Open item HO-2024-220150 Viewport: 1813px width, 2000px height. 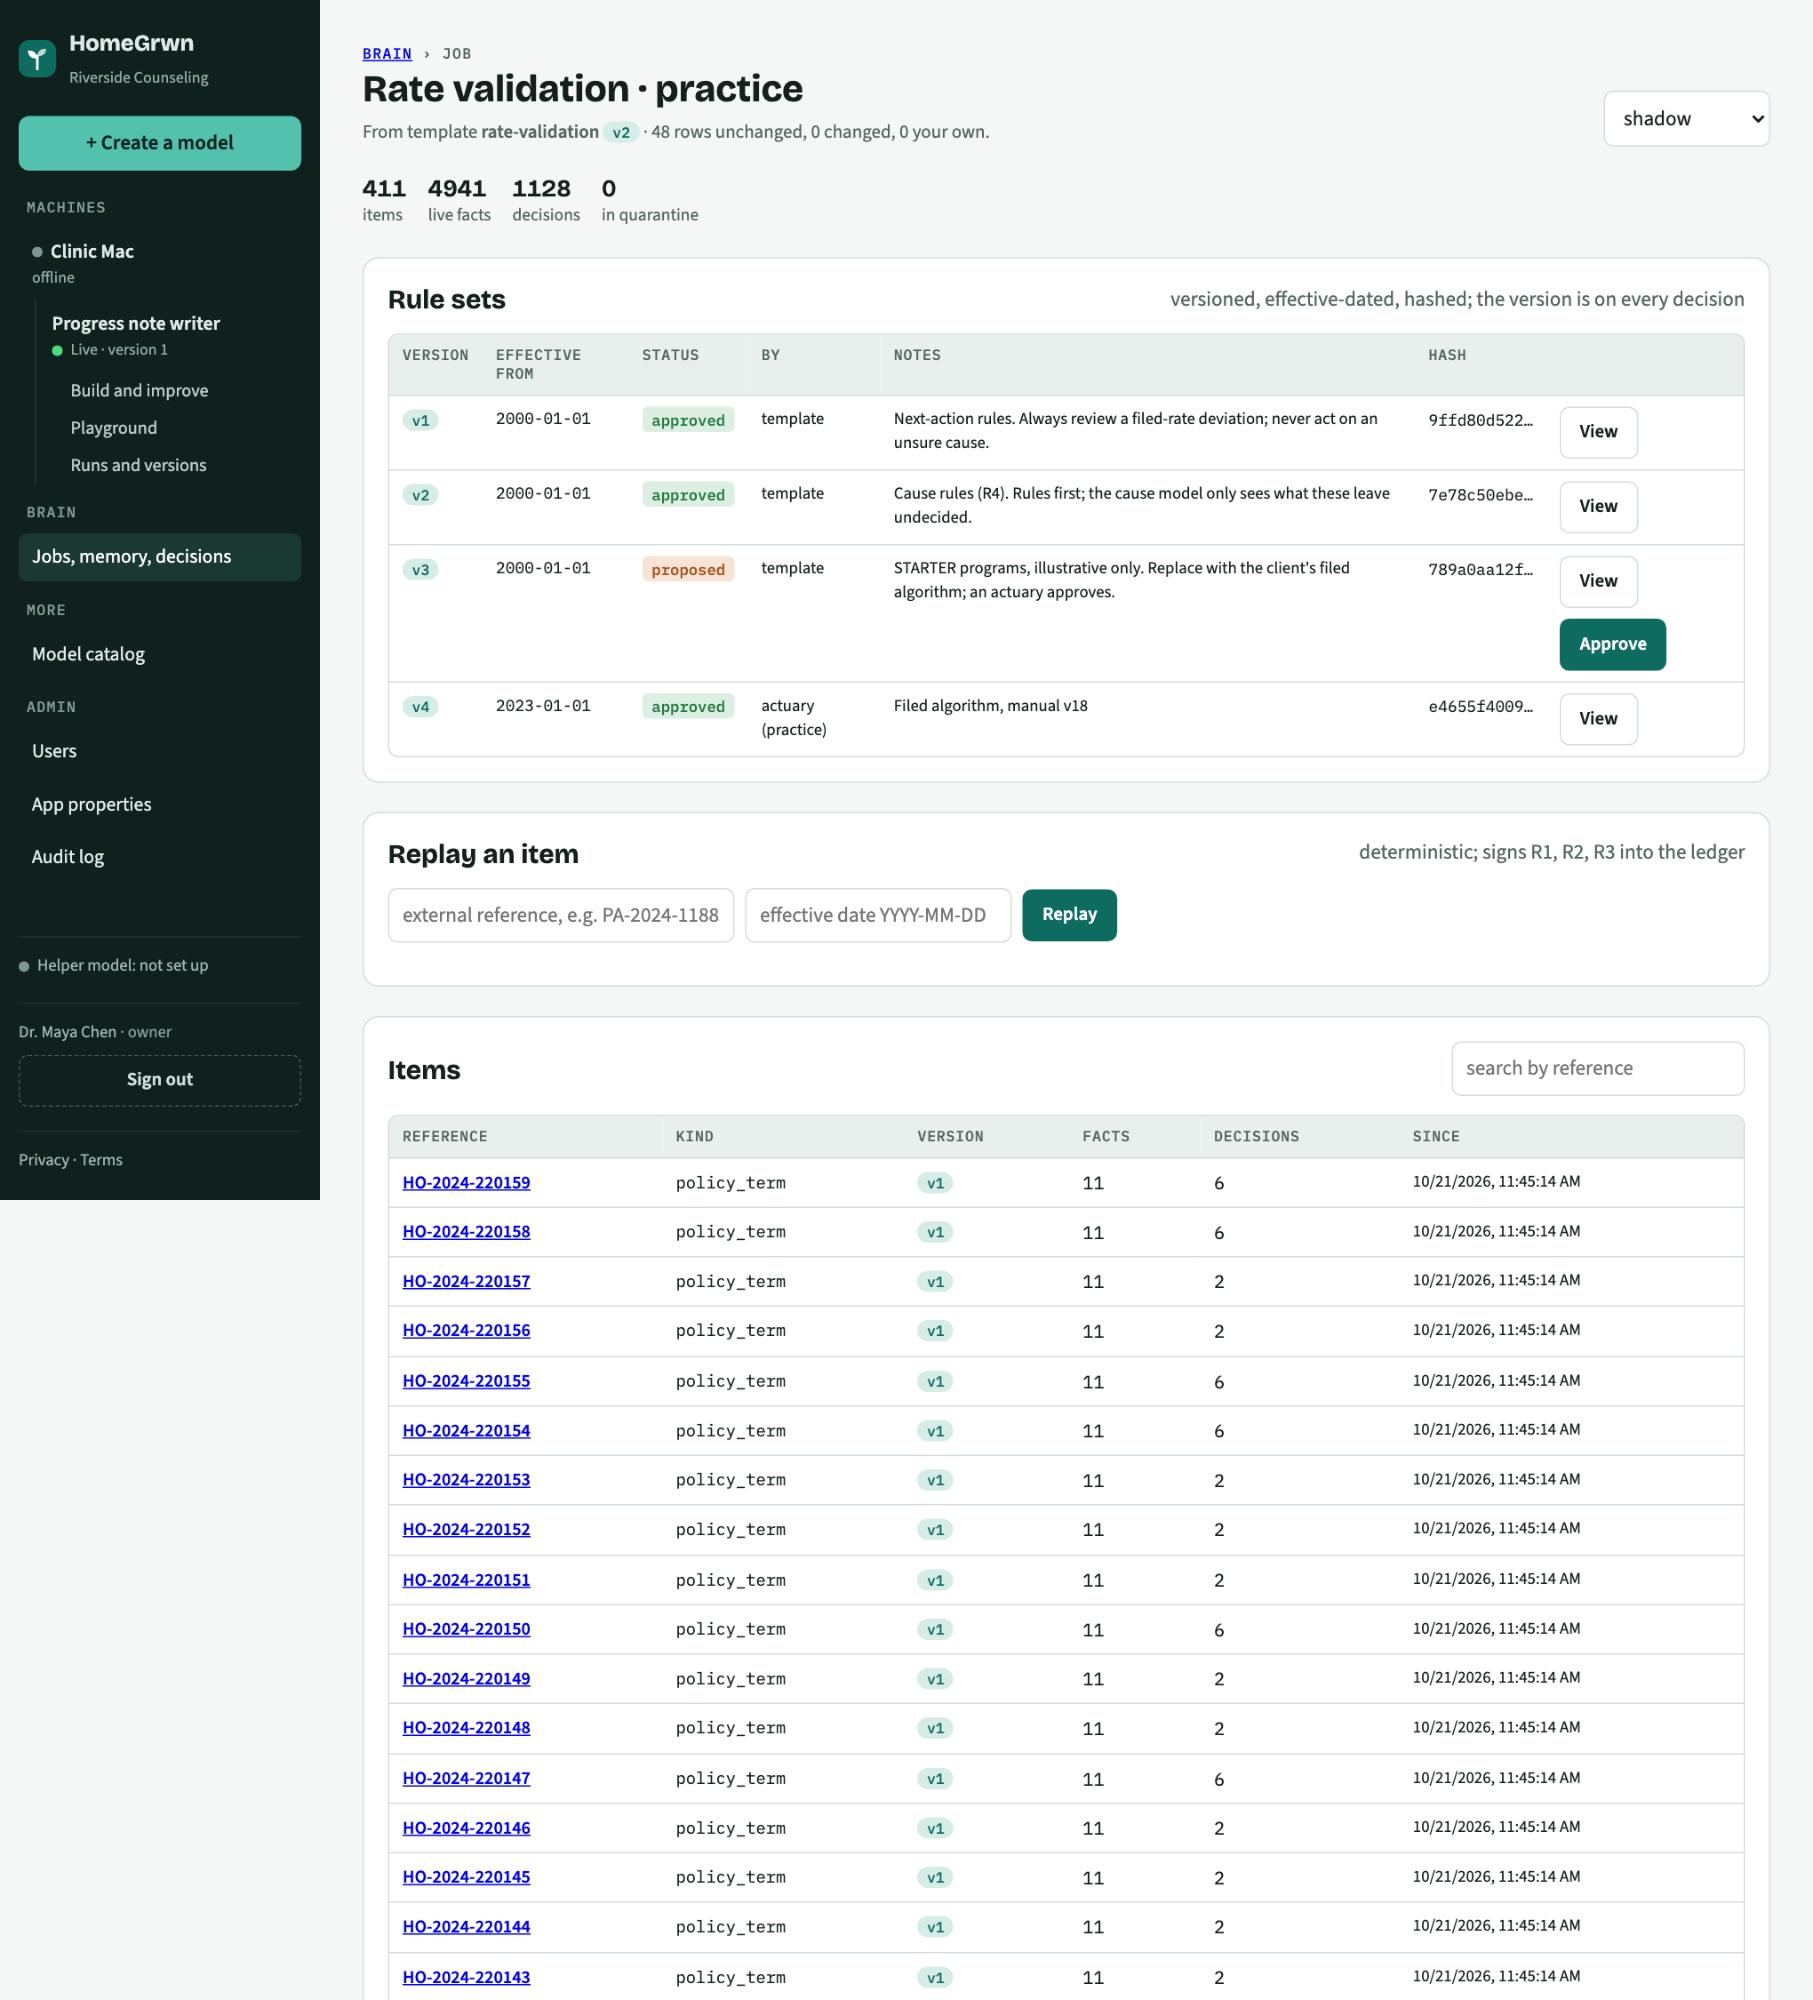click(x=467, y=1630)
